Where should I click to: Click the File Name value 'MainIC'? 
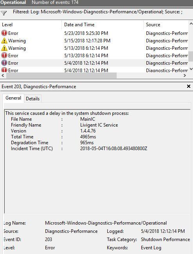click(88, 119)
